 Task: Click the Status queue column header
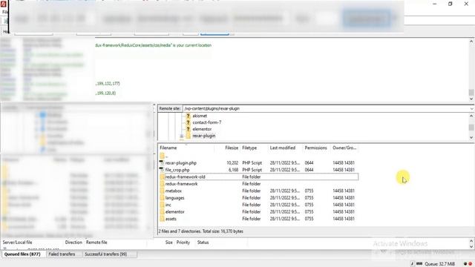click(203, 243)
